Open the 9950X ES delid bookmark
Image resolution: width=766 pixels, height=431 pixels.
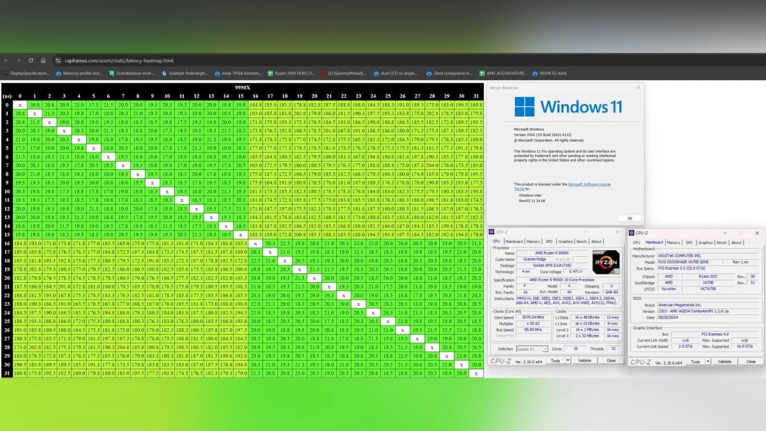[x=550, y=73]
